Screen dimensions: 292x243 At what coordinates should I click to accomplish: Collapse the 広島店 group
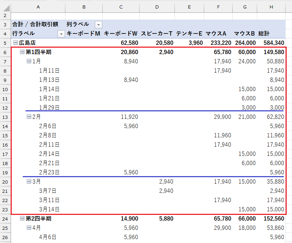click(15, 43)
